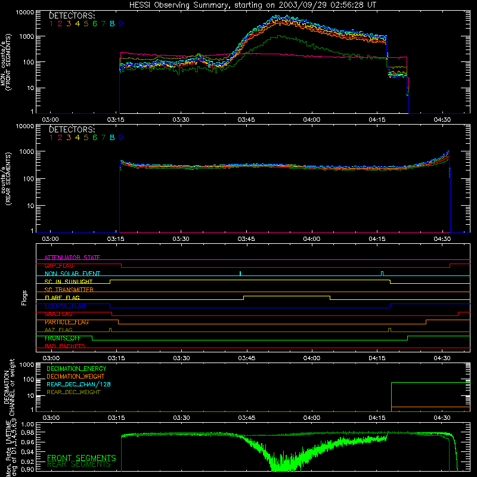Select dark green detector 7 in rear legend
Screen dimensions: 477x477
point(103,138)
